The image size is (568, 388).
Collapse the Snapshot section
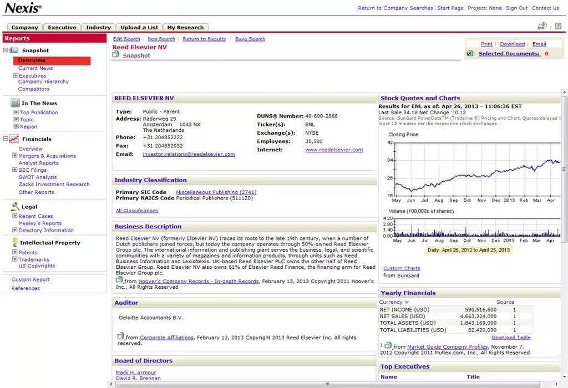pos(6,50)
